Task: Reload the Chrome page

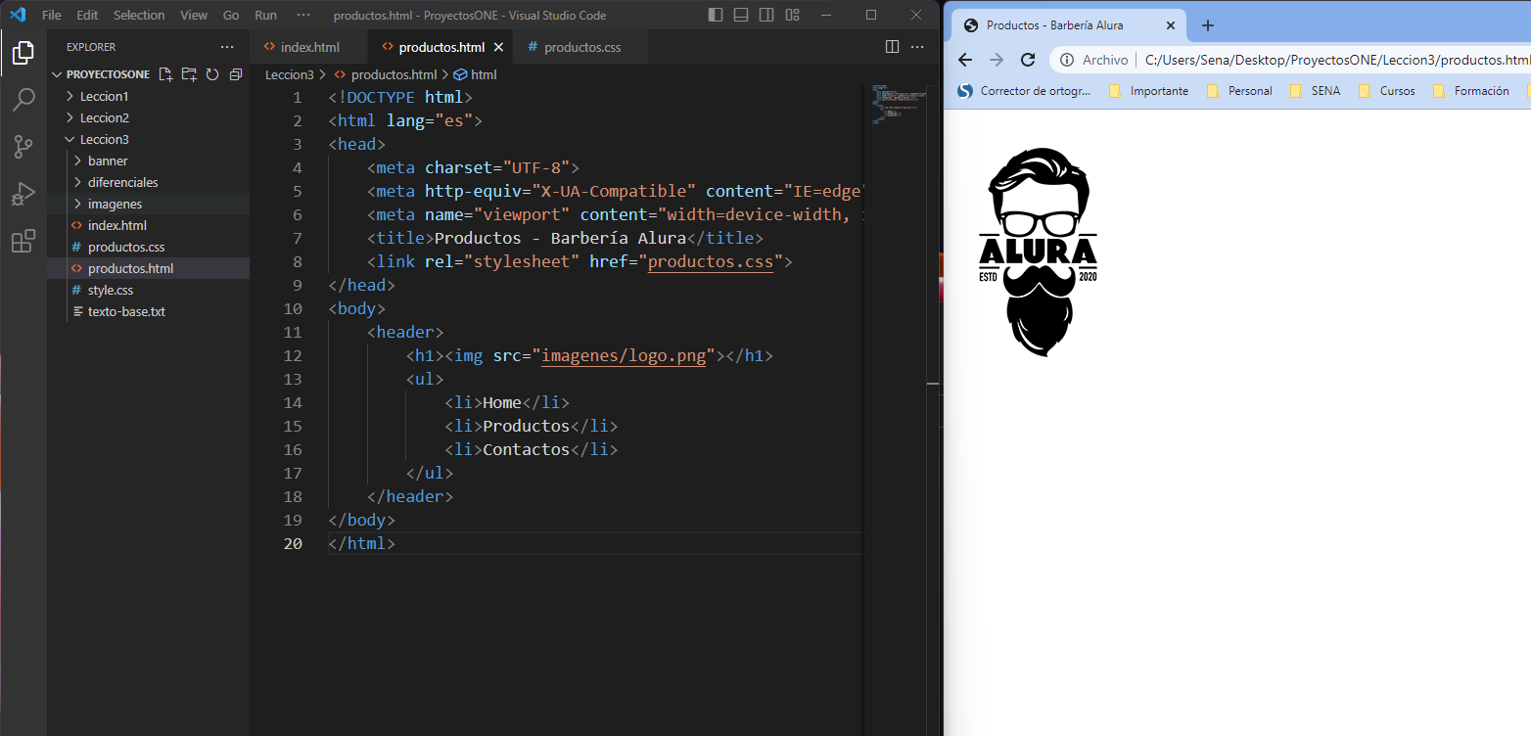Action: click(1028, 60)
